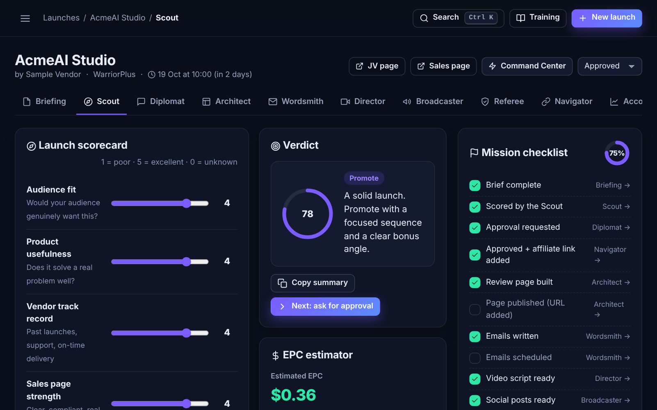
Task: Check the Emails scheduled checkbox
Action: 475,358
